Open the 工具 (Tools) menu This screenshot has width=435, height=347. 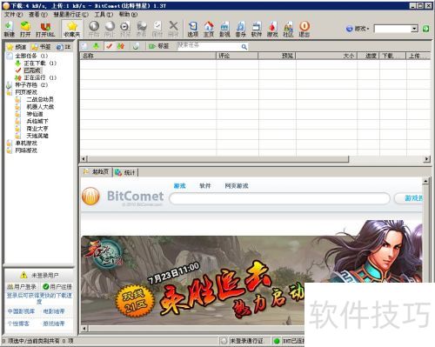[x=104, y=14]
